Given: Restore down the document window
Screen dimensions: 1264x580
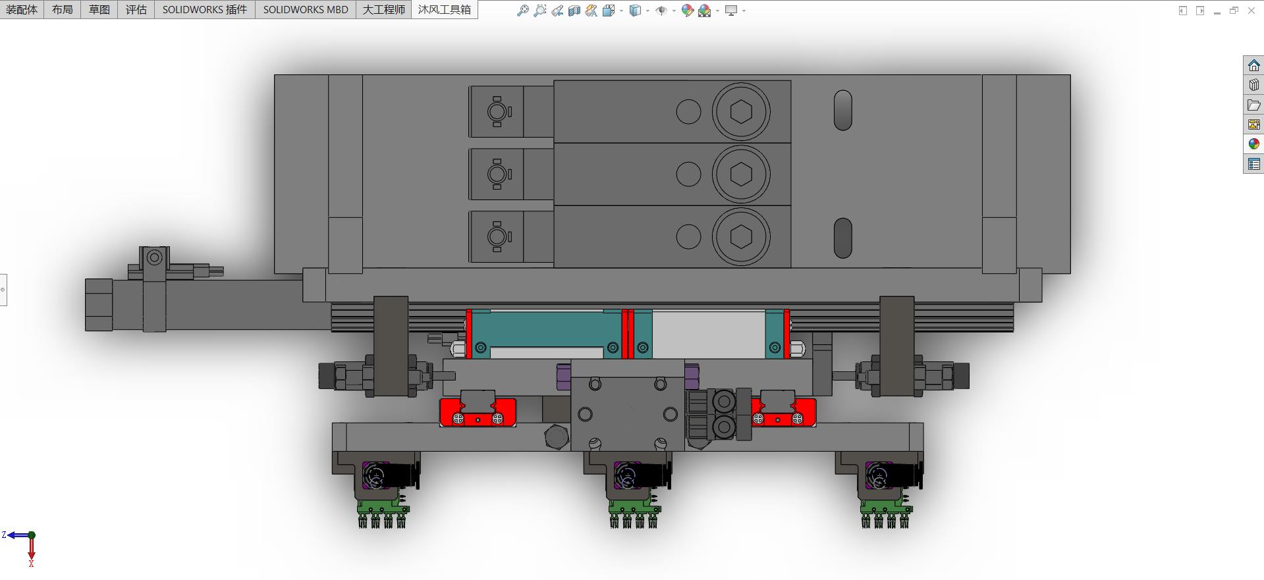Looking at the screenshot, I should point(1234,11).
